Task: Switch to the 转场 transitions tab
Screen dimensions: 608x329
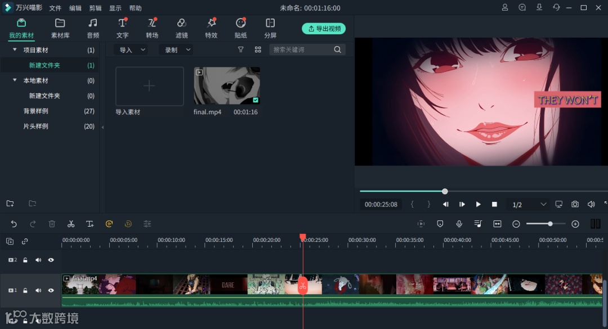Action: (x=152, y=29)
